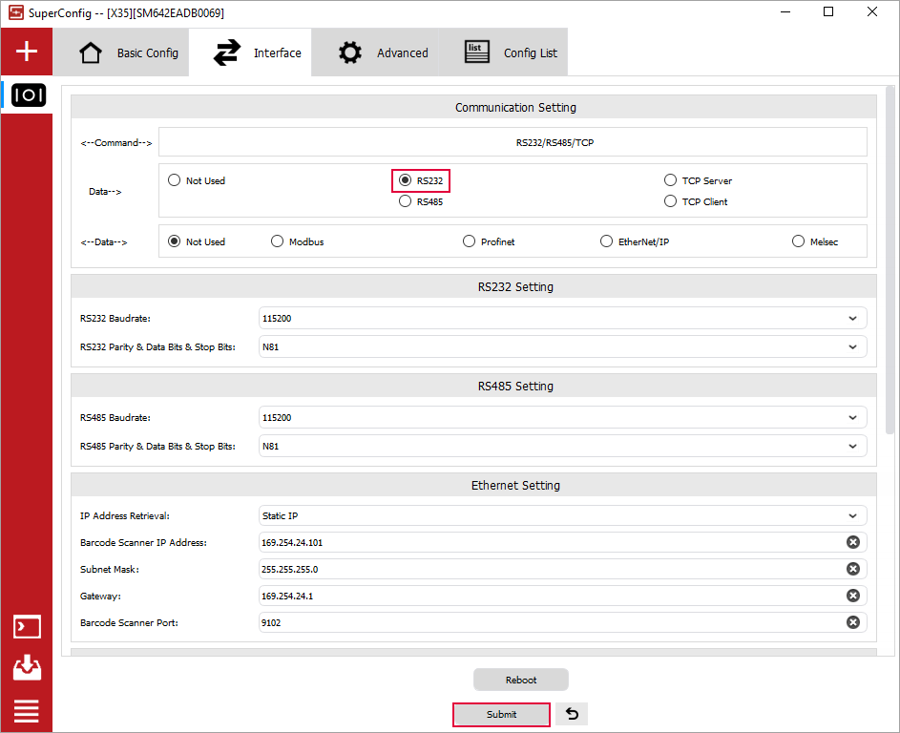This screenshot has width=900, height=733.
Task: Expand the RS232 Baudrate dropdown
Action: tap(562, 318)
